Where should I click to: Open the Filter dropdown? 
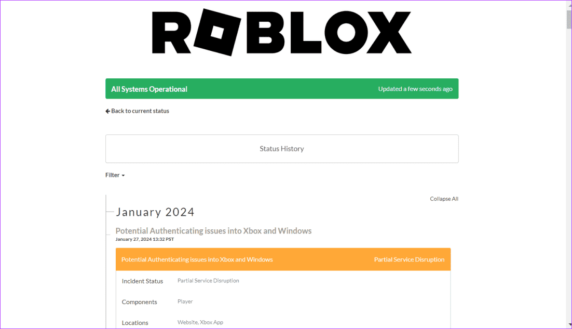(x=115, y=175)
